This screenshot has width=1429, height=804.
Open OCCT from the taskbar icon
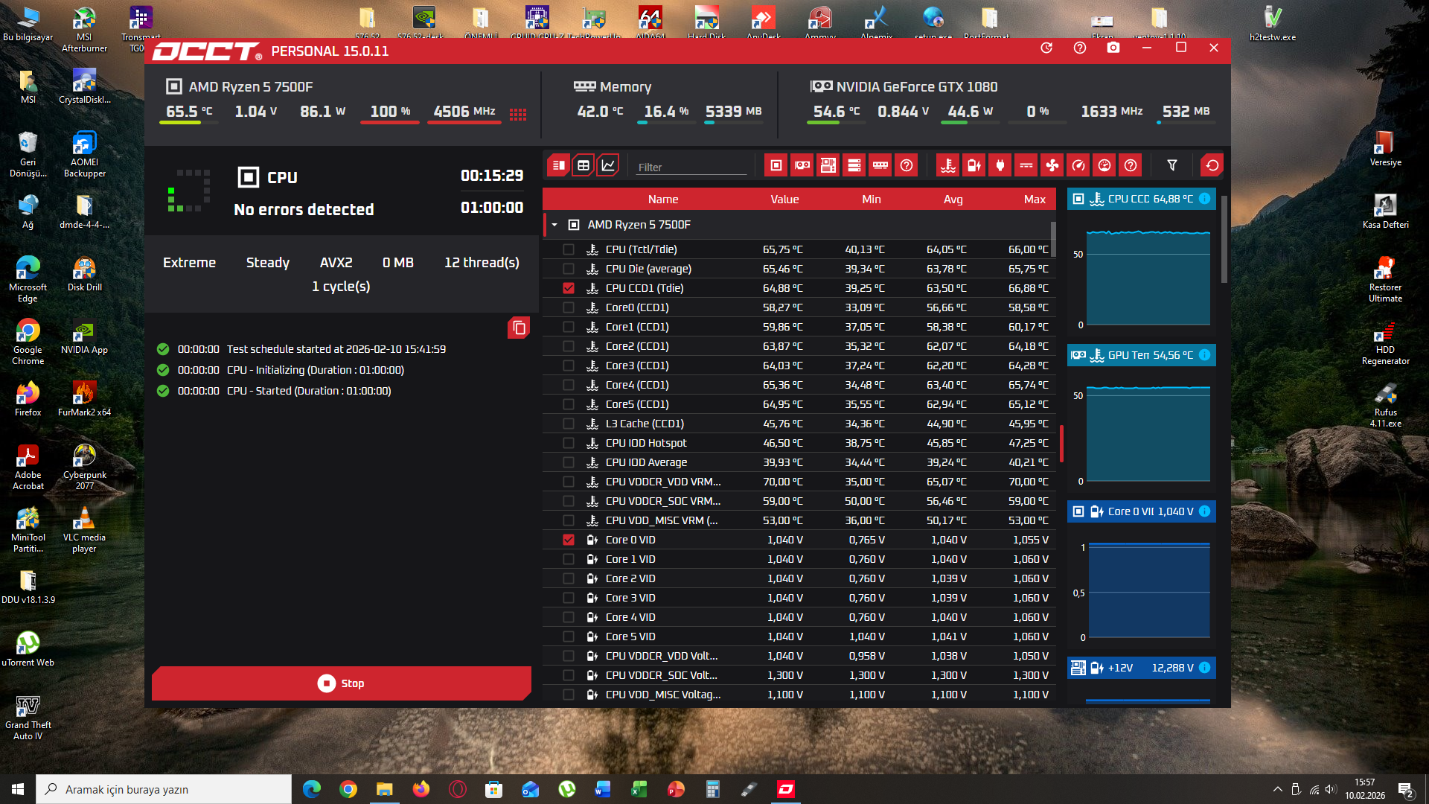[786, 789]
